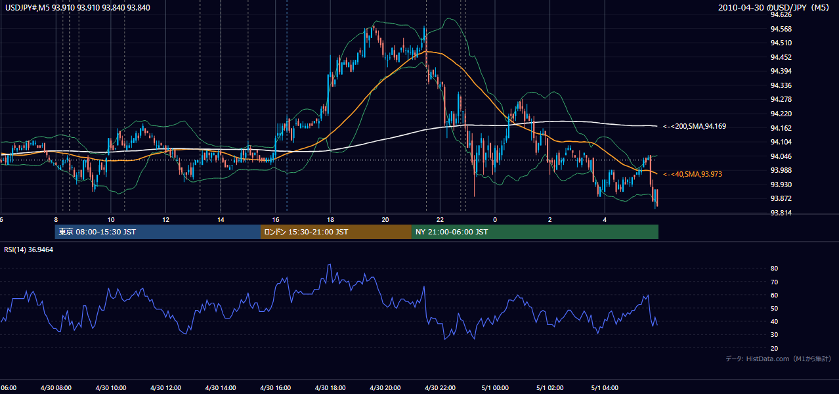Click hour tick 16 below the price chart

tap(276, 220)
